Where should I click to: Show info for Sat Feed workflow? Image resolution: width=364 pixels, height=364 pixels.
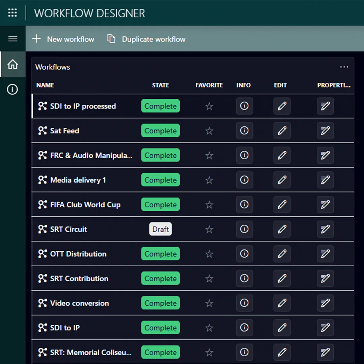pyautogui.click(x=244, y=130)
